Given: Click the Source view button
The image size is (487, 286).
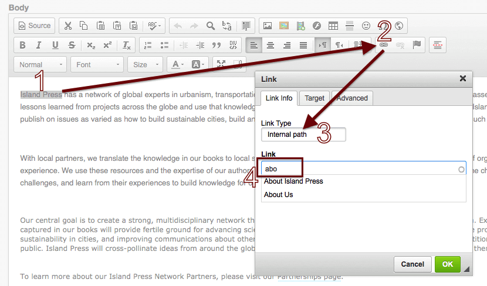Looking at the screenshot, I should pyautogui.click(x=34, y=26).
